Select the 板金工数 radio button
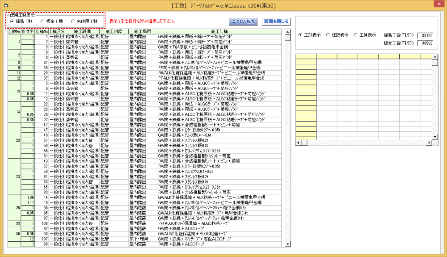This screenshot has width=447, height=257. click(x=42, y=21)
